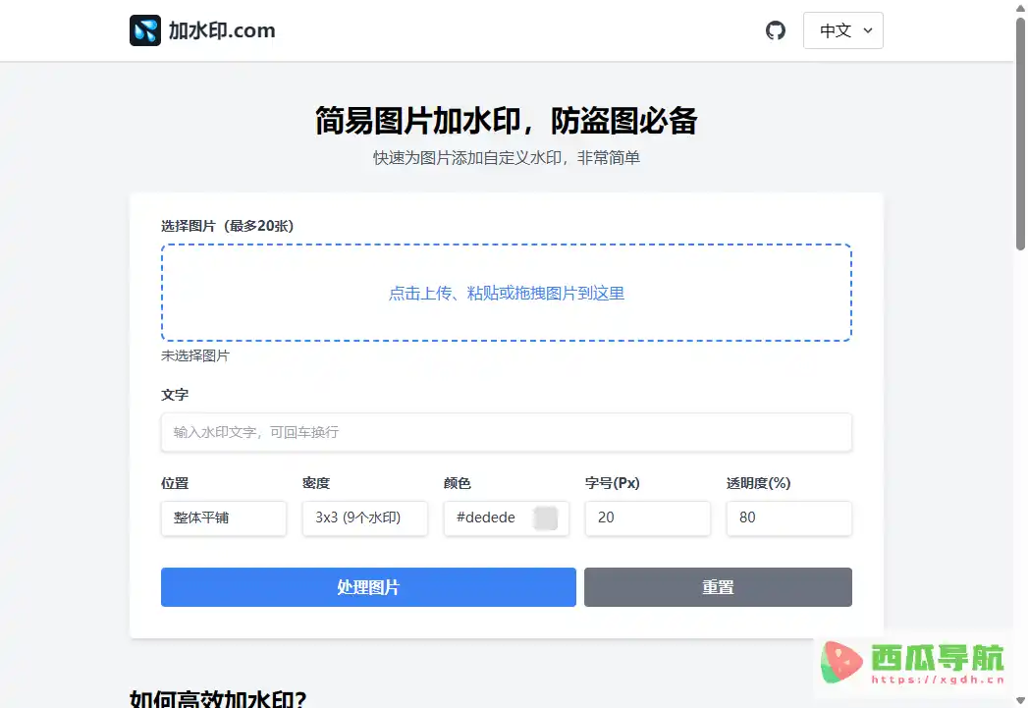Click the 如何高效加水印? heading
Screen dimensions: 1028x708
(x=218, y=698)
